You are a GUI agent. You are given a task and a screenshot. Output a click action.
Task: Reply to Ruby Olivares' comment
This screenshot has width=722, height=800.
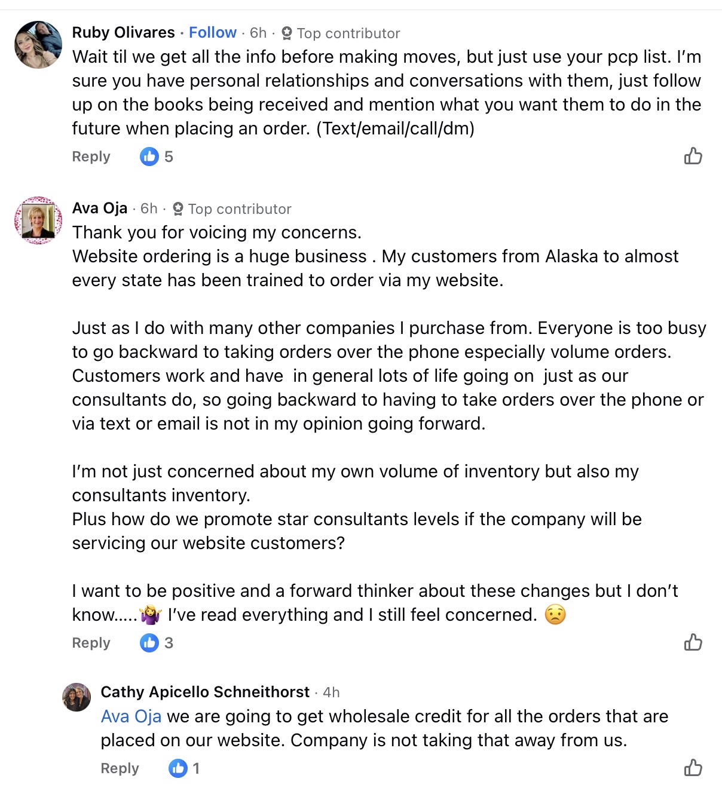tap(91, 157)
